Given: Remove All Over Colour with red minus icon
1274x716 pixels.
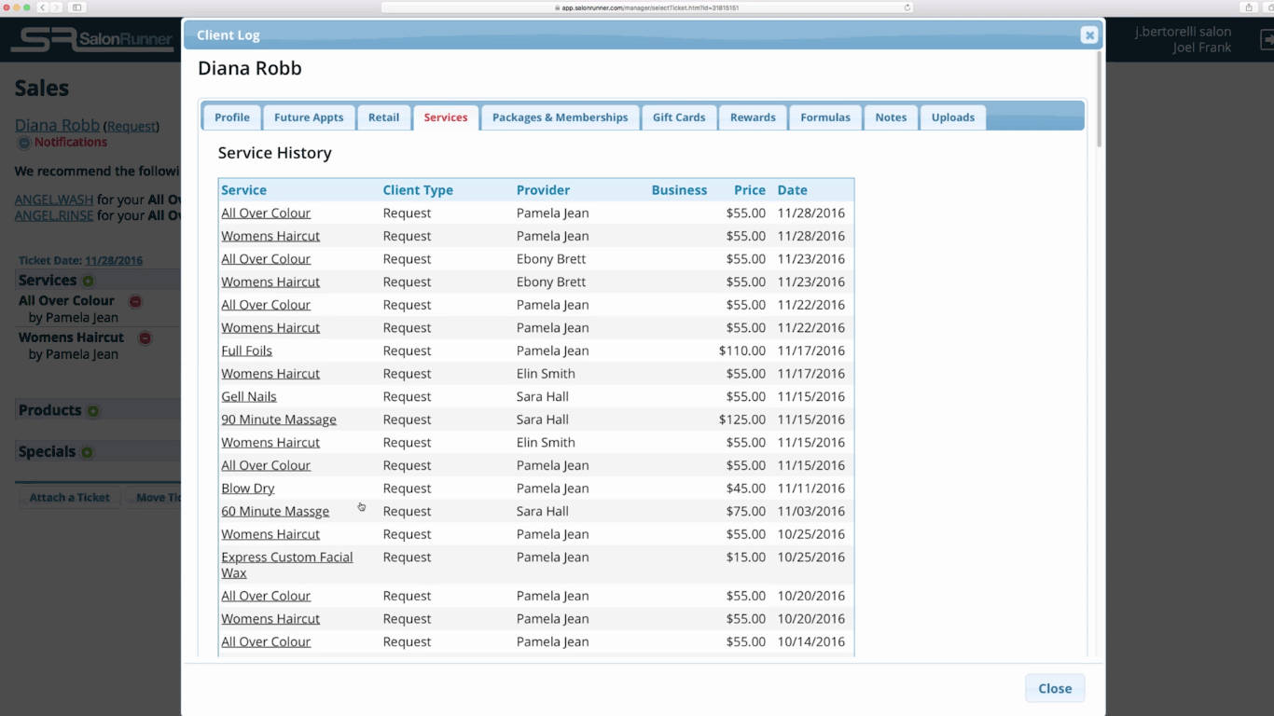Looking at the screenshot, I should click(x=136, y=301).
